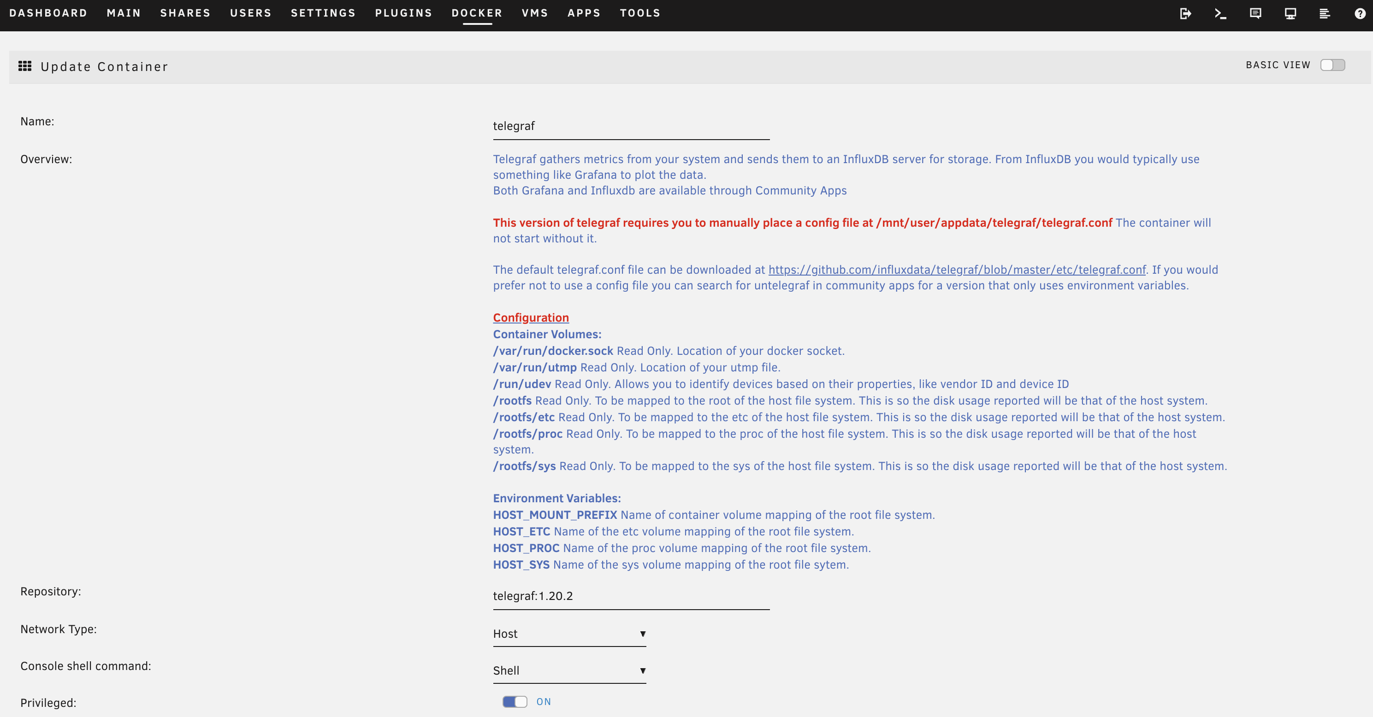Go to the Dashboard tab
Image resolution: width=1373 pixels, height=717 pixels.
pos(48,13)
